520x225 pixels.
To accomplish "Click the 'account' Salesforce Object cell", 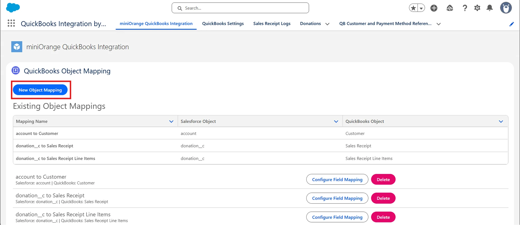I will [x=188, y=133].
